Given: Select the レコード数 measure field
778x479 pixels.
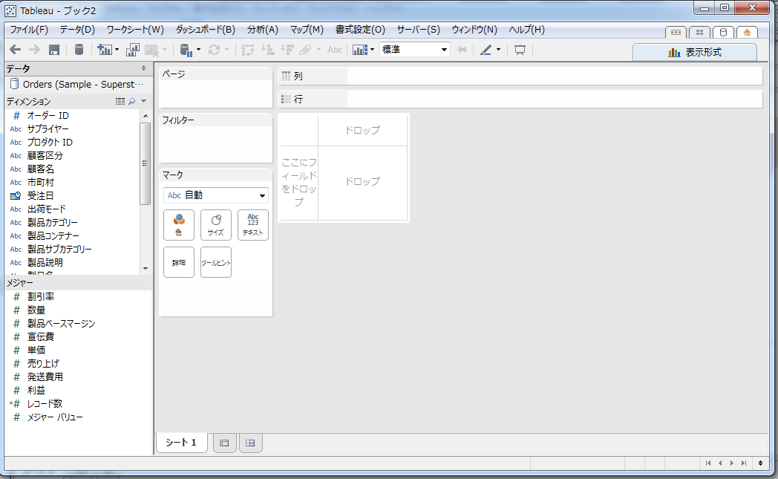Looking at the screenshot, I should click(45, 403).
